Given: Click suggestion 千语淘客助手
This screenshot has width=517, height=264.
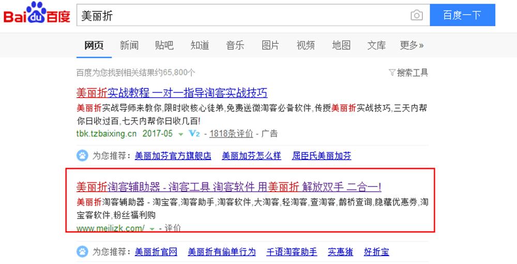Looking at the screenshot, I should click(x=292, y=252).
